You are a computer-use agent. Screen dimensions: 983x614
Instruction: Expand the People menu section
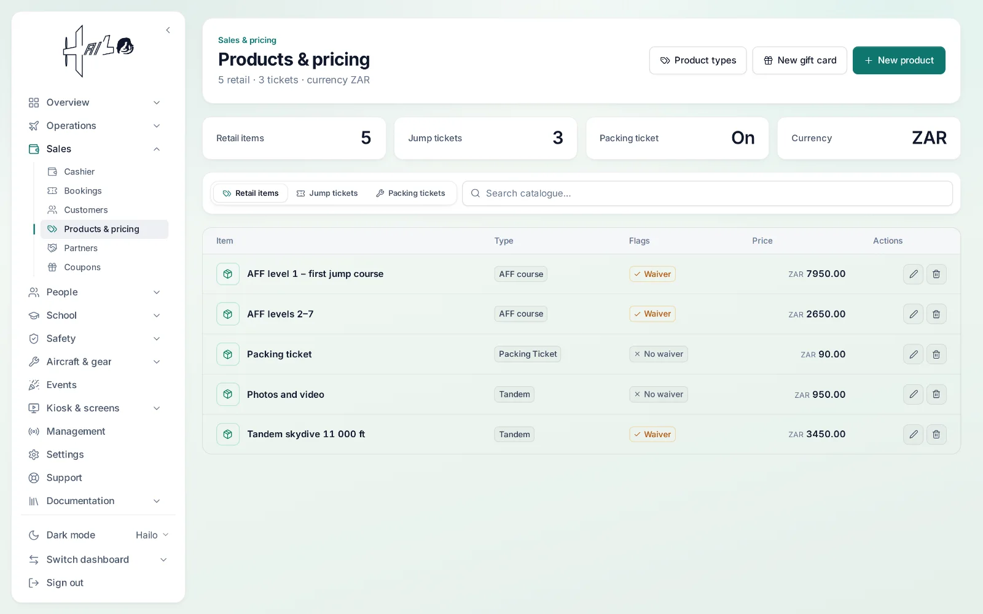click(x=95, y=292)
